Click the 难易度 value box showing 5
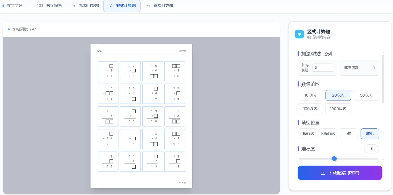The image size is (393, 195). point(371,149)
